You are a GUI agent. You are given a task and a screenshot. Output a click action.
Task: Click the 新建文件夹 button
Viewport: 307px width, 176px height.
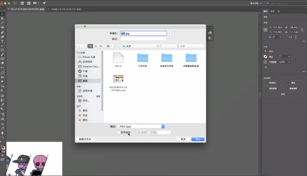click(x=85, y=139)
